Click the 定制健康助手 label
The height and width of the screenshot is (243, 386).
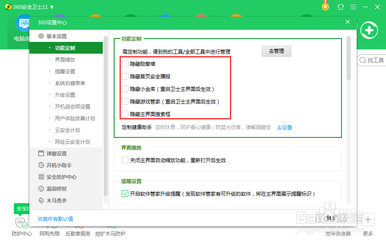(137, 127)
